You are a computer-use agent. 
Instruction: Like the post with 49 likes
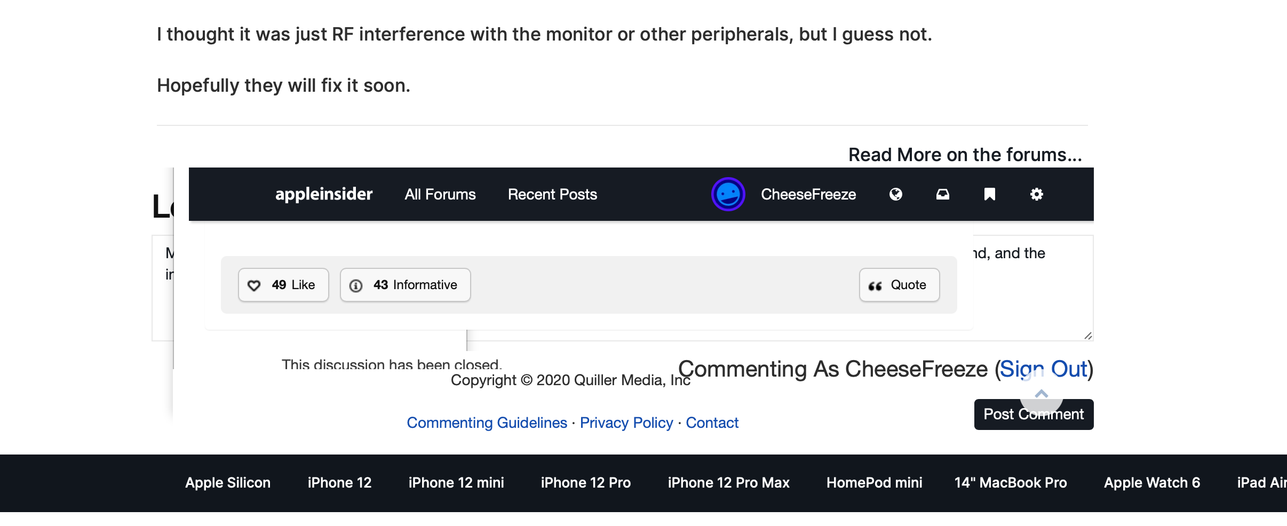click(x=283, y=285)
